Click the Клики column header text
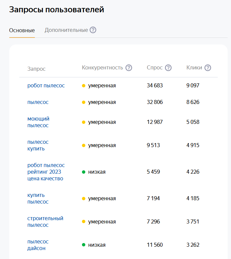 pos(194,67)
